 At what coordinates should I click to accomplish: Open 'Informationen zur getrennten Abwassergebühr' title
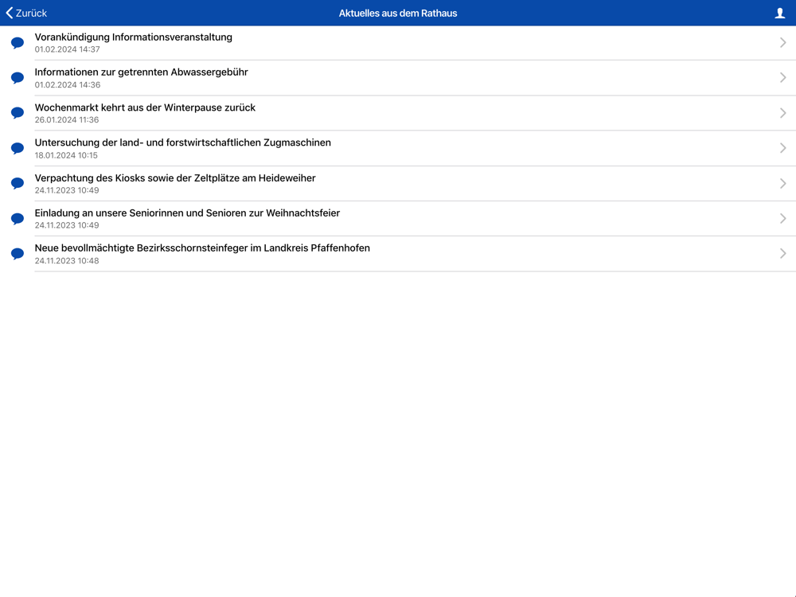click(141, 72)
